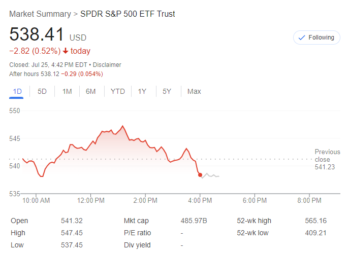Show the Max range chart
Screen dimensions: 348x253
coord(194,91)
